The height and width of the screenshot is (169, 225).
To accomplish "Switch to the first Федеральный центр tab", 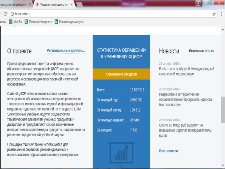I will 13,5.
